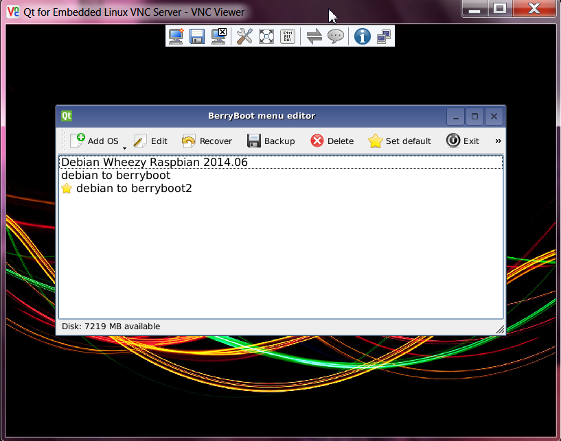Click Exit in the menu editor
The image size is (561, 441).
pyautogui.click(x=463, y=141)
